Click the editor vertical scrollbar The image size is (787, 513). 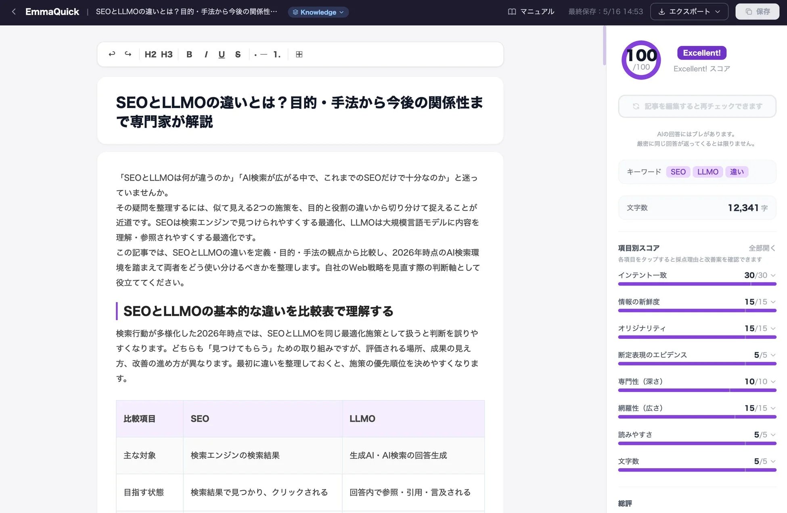[x=604, y=46]
